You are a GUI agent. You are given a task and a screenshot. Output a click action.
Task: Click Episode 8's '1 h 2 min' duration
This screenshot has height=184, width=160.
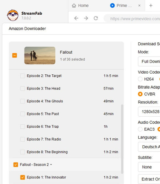[111, 152]
